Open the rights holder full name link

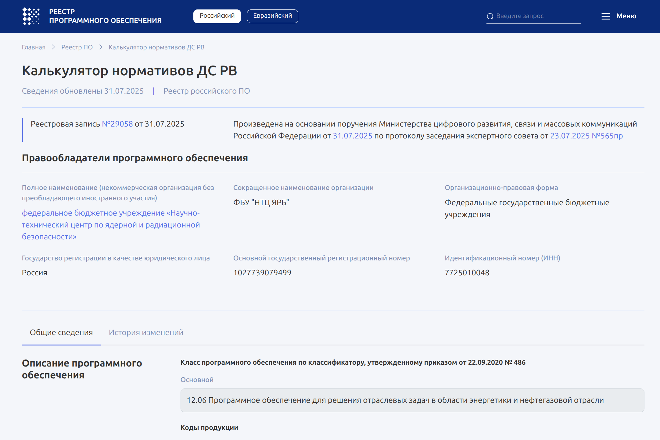point(110,225)
